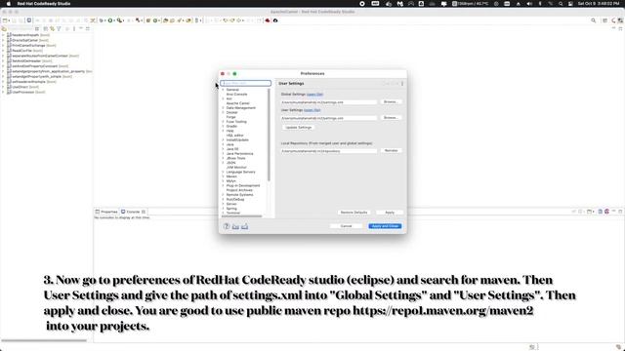This screenshot has height=351, width=625.
Task: Select Ansi Console in preferences tree
Action: click(x=236, y=95)
